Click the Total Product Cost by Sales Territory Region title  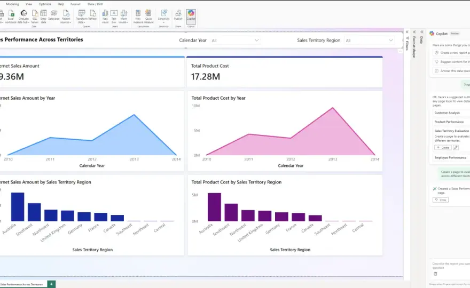click(x=237, y=182)
